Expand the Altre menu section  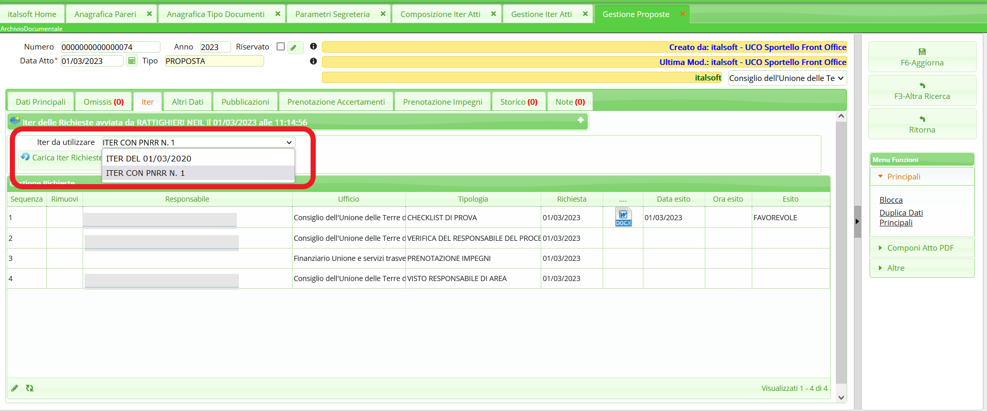pos(895,268)
